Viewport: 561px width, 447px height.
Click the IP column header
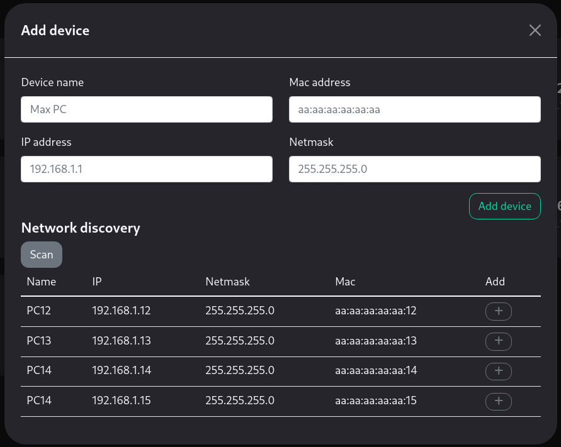pyautogui.click(x=97, y=282)
